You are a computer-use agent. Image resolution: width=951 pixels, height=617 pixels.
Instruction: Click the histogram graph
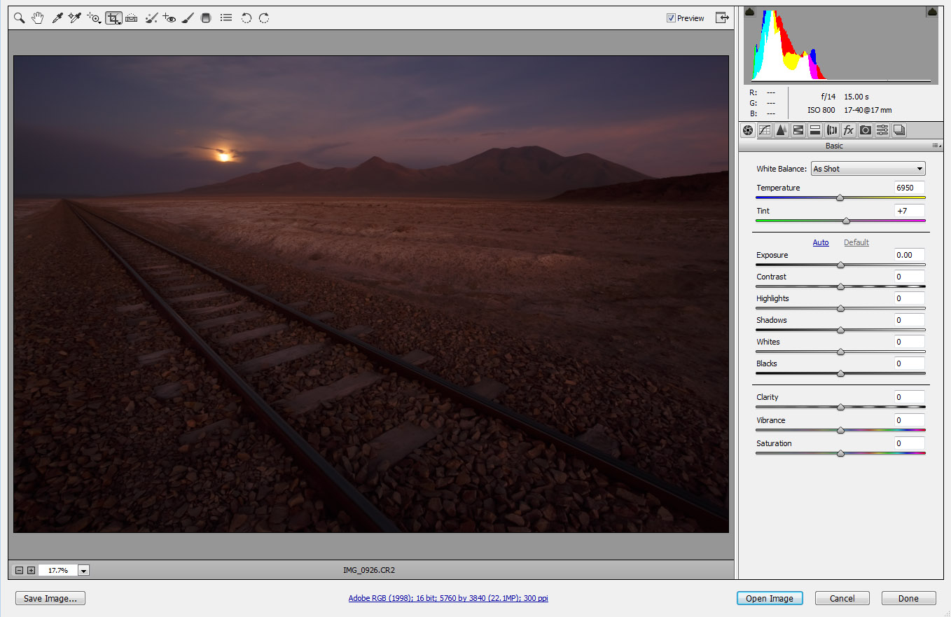[x=841, y=46]
